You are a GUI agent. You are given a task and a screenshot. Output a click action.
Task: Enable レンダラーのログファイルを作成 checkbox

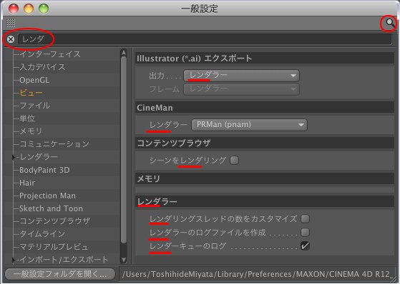[x=305, y=232]
